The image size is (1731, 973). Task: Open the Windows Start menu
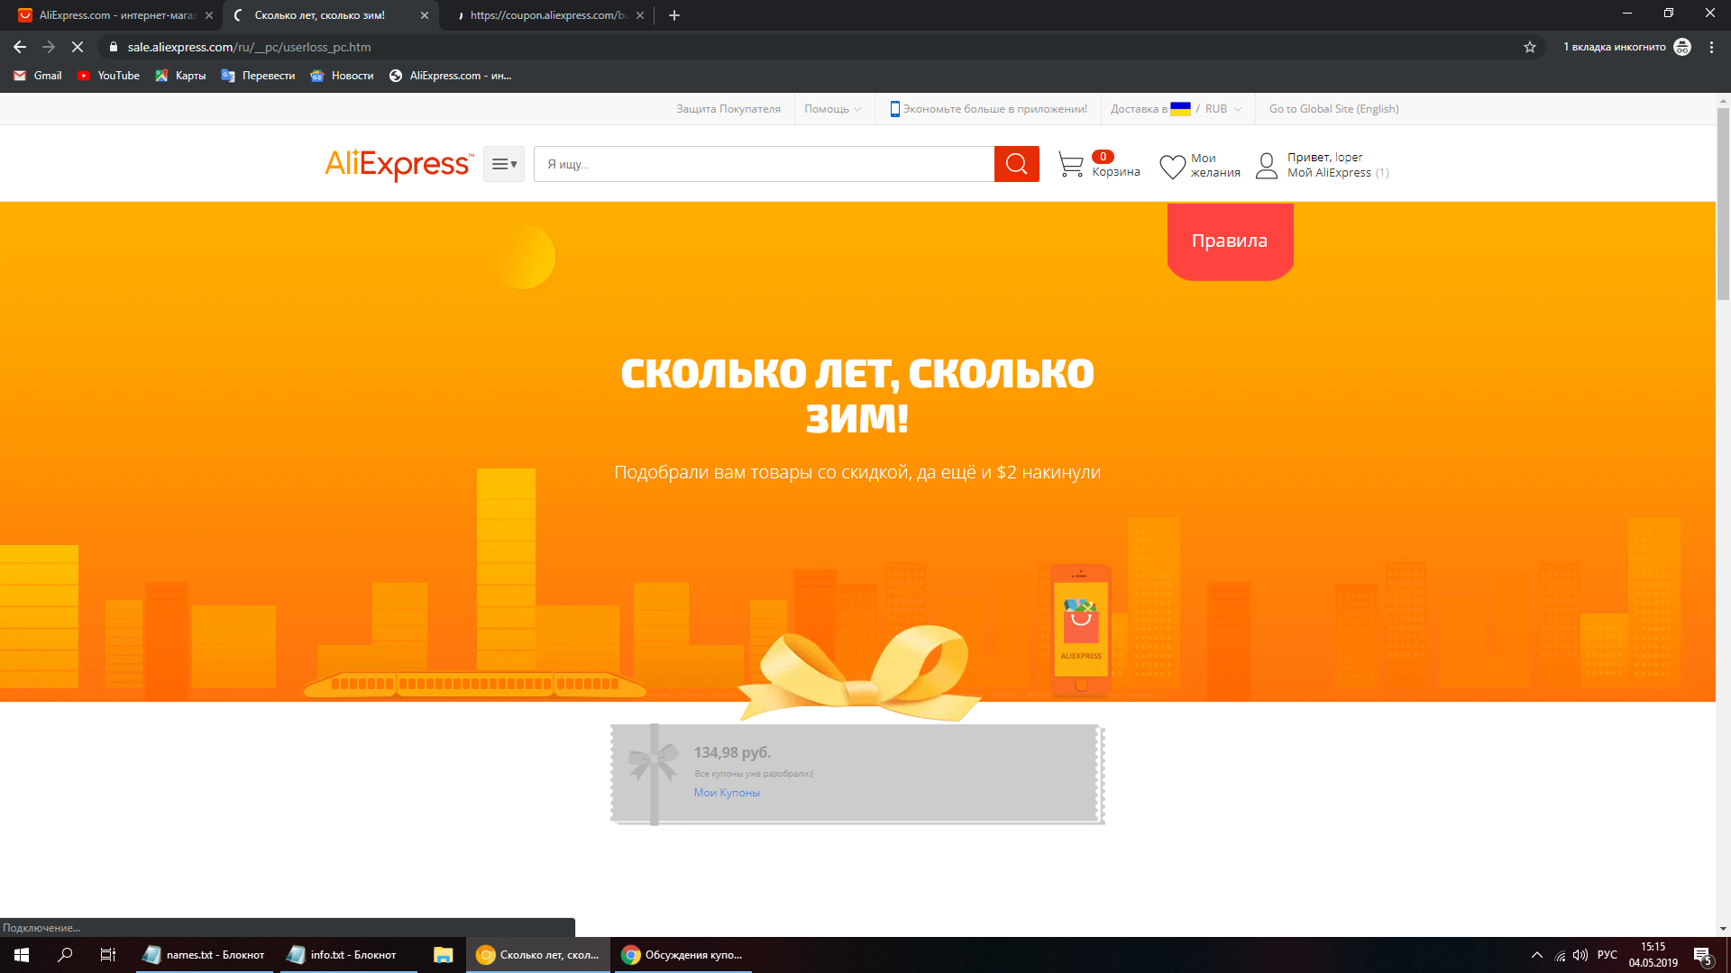[22, 955]
